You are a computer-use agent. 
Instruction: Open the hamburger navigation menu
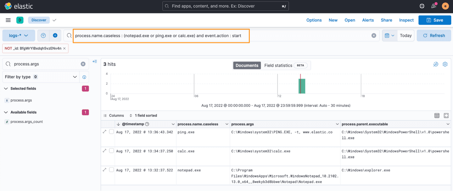click(8, 20)
